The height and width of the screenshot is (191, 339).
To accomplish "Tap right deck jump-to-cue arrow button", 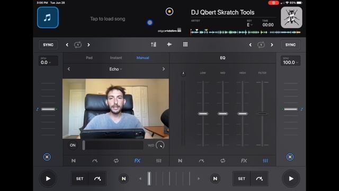I will (259, 179).
